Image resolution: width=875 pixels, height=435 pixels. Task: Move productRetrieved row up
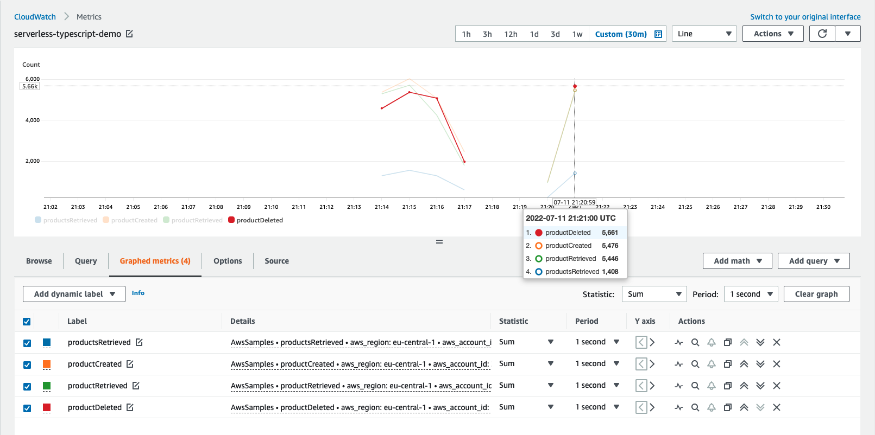(744, 386)
